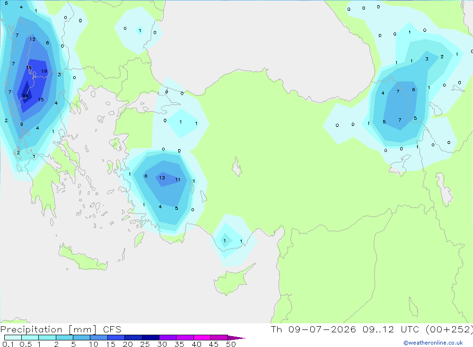This screenshot has width=473, height=347.
Task: Click the value 11 over western Turkey
Action: (178, 180)
